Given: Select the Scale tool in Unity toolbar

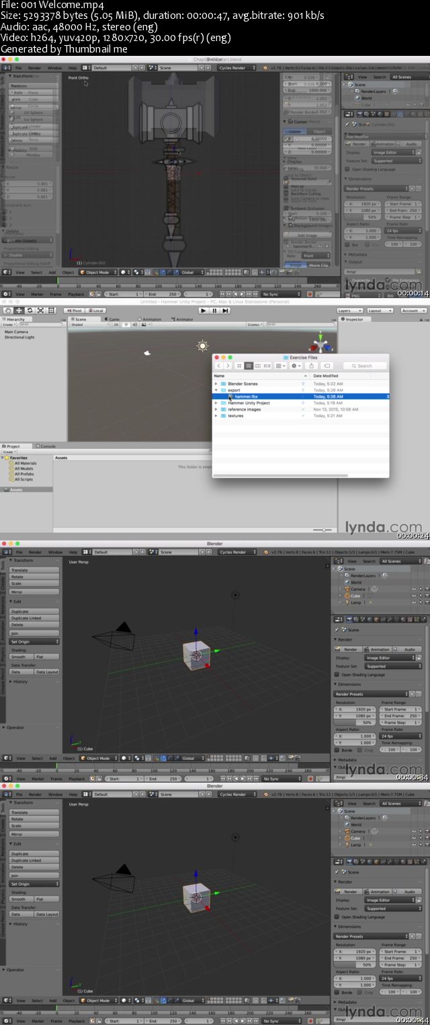Looking at the screenshot, I should click(40, 310).
